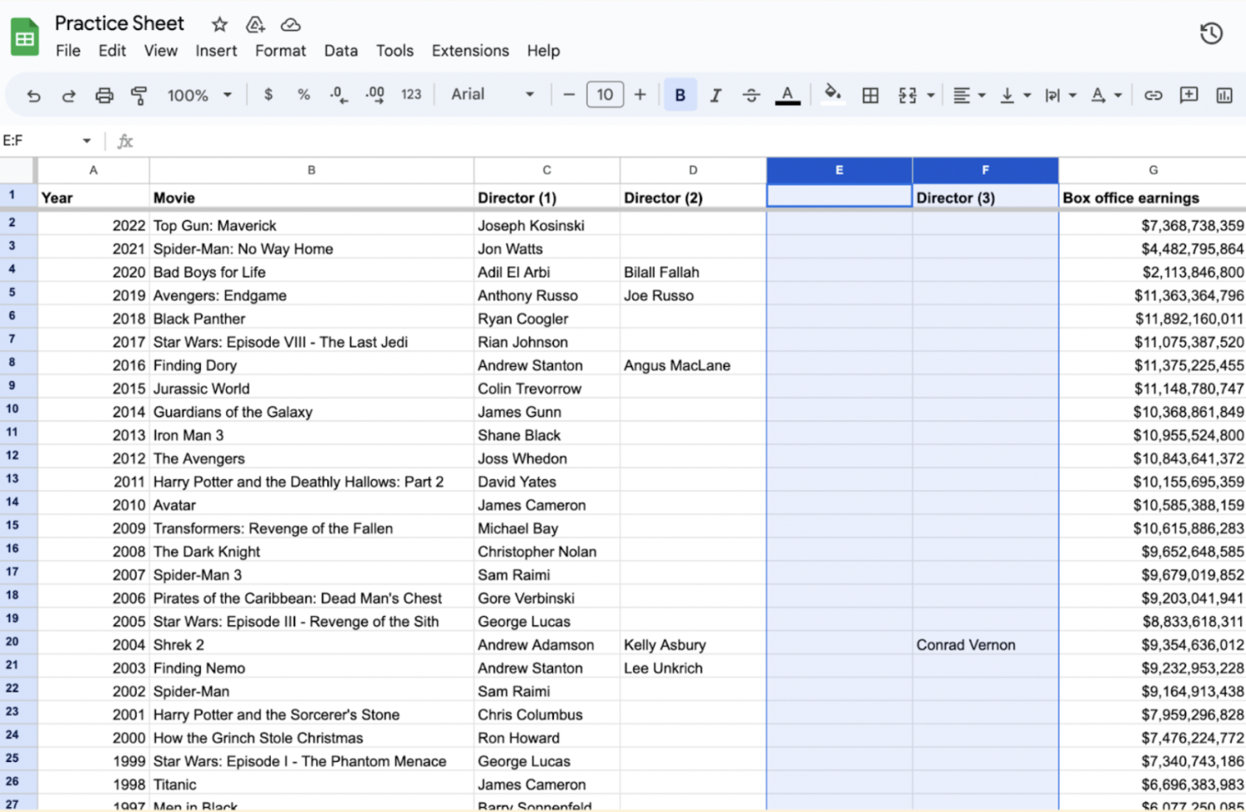Click the Print icon

(104, 95)
